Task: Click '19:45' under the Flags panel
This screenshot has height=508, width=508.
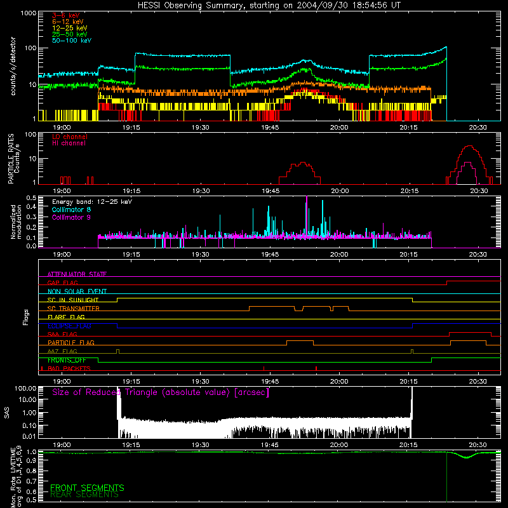Action: pos(270,382)
